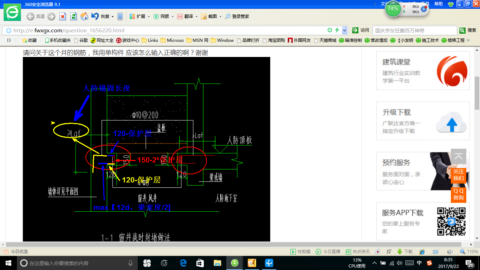
Task: Click the 360 browser Back arrow
Action: point(31,17)
